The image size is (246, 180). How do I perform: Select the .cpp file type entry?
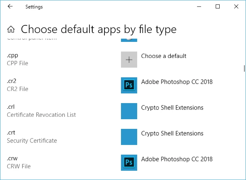pyautogui.click(x=17, y=59)
